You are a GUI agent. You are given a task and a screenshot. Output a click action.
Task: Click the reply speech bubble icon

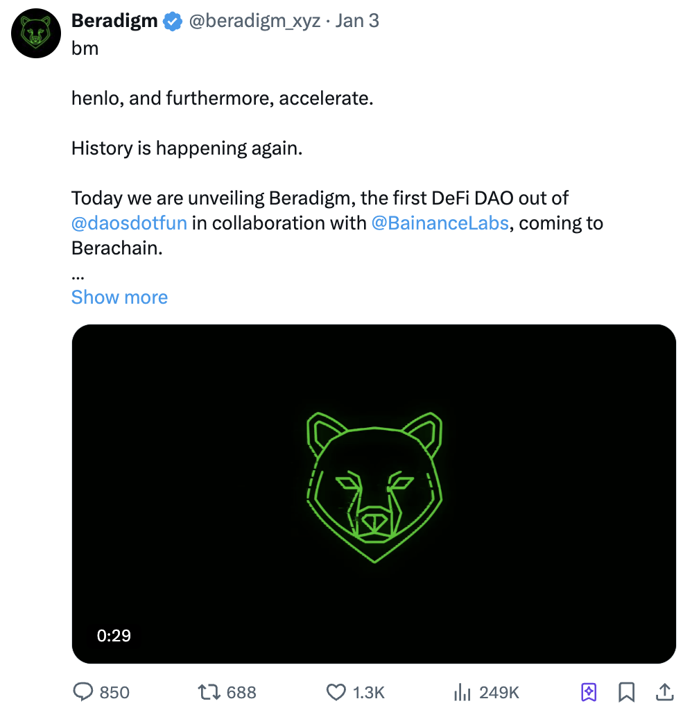(x=83, y=691)
